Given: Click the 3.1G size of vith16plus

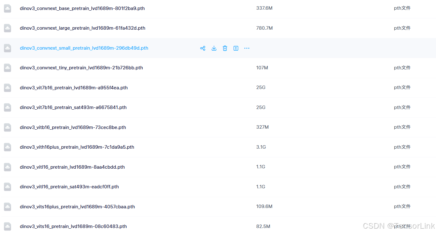Looking at the screenshot, I should point(261,147).
